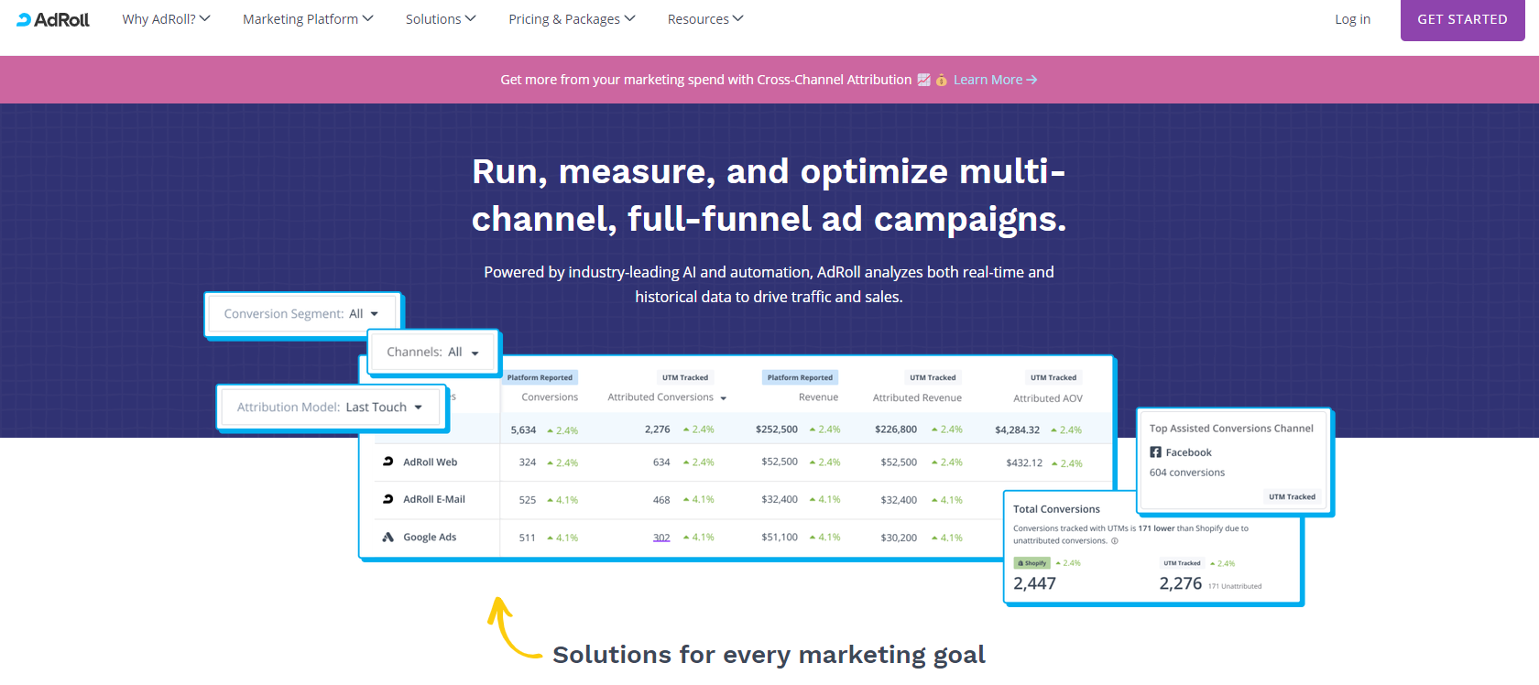Open the Resources menu
Image resolution: width=1539 pixels, height=685 pixels.
point(705,19)
